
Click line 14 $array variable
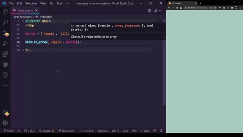tap(30, 34)
